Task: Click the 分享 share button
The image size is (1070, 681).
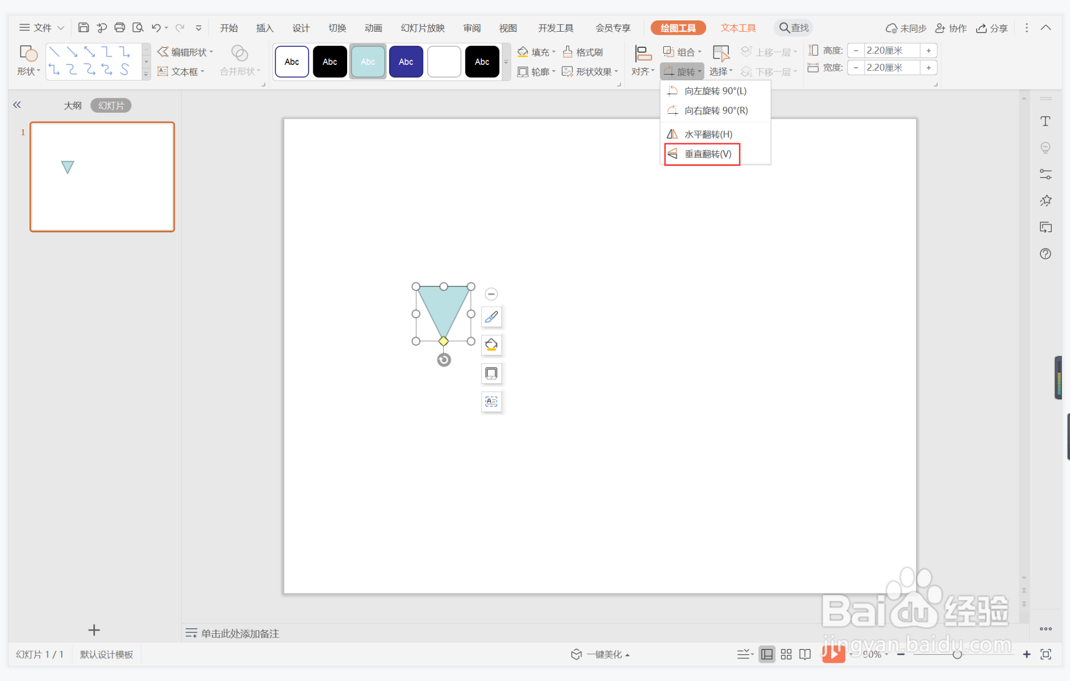Action: point(992,28)
